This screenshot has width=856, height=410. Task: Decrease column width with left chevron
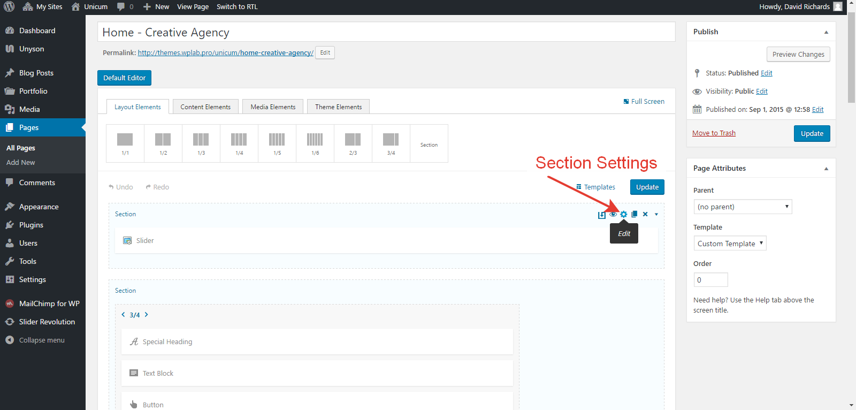(123, 315)
